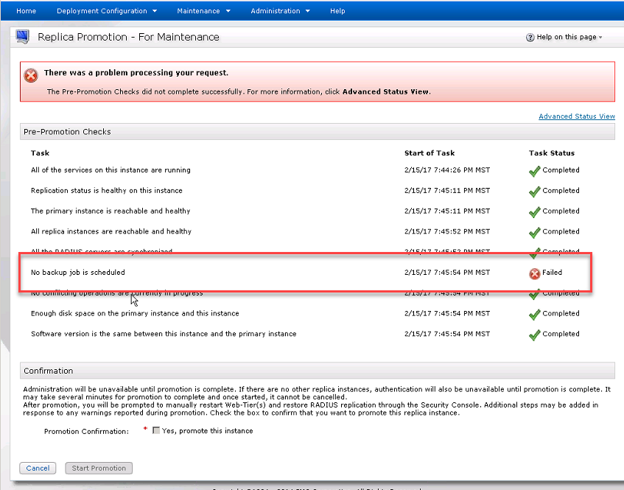Open the Advanced Status View link
The height and width of the screenshot is (490, 624).
tap(576, 116)
